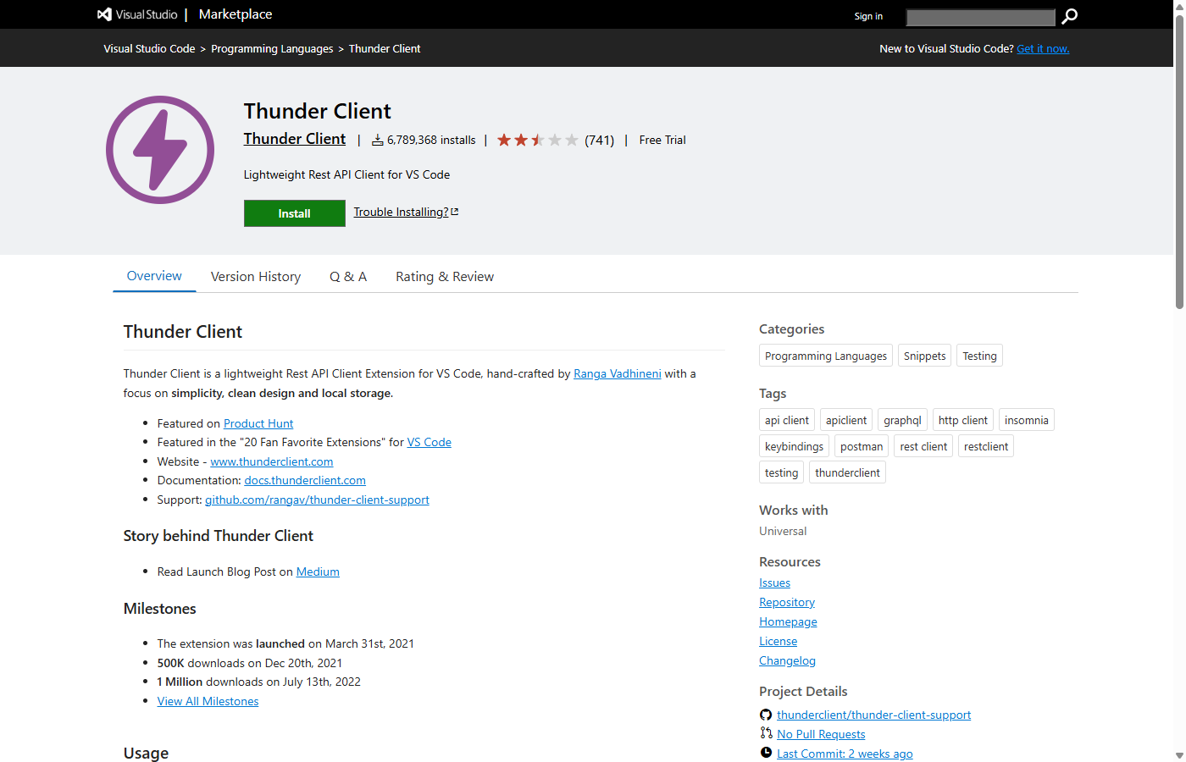Open the Product Hunt link

pos(258,423)
